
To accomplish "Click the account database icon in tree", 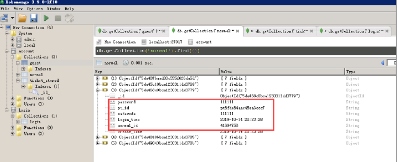I will point(13,51).
